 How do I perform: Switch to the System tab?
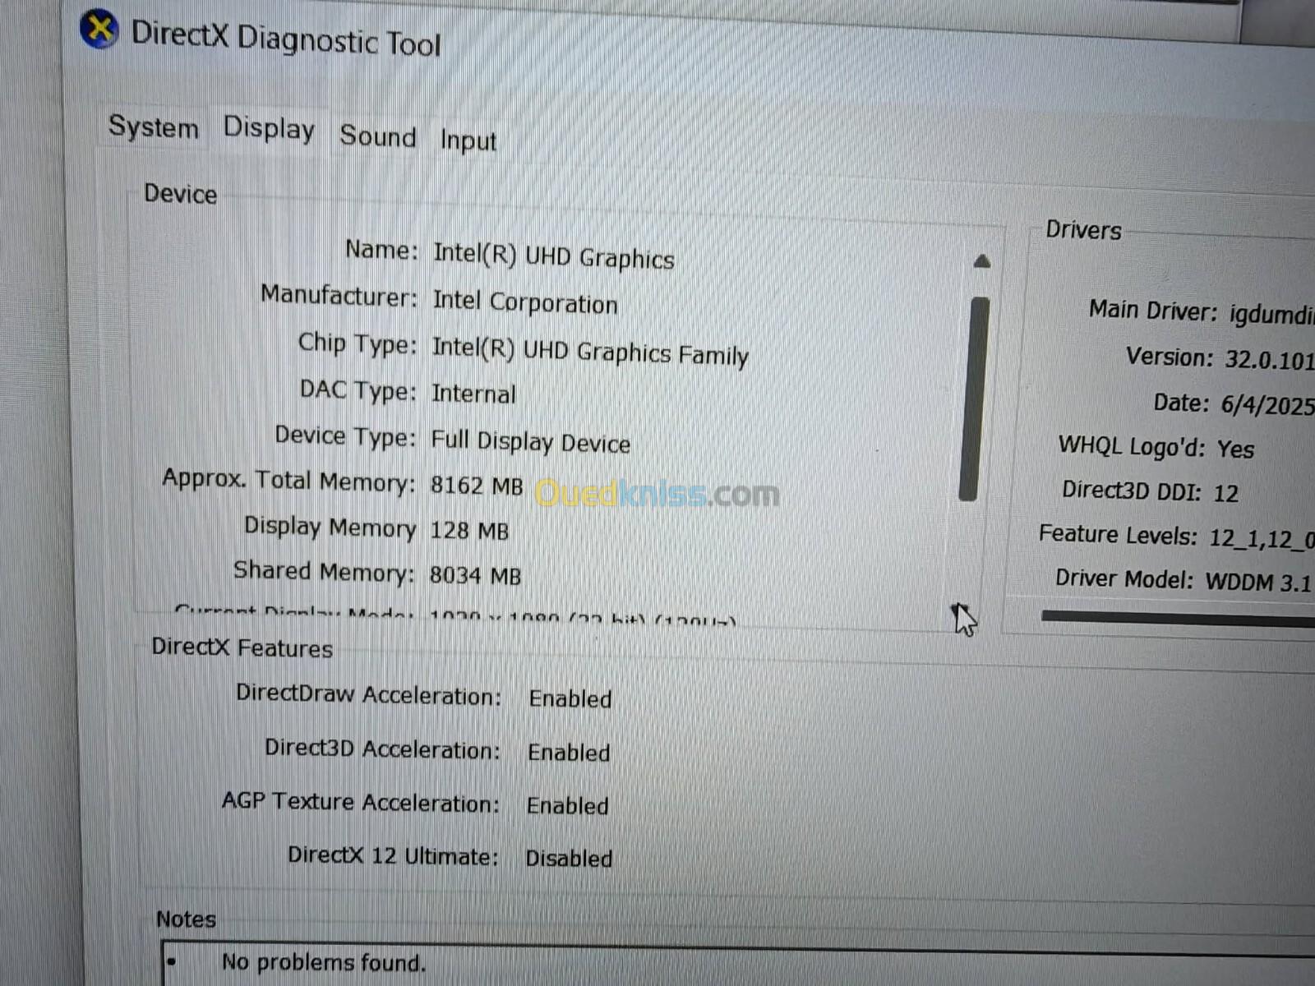(x=154, y=127)
